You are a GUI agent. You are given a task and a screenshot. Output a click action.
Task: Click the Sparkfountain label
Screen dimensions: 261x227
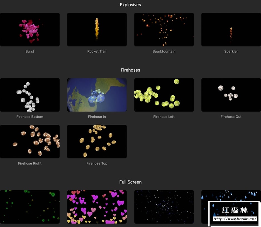pyautogui.click(x=164, y=51)
